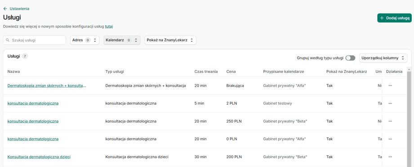This screenshot has height=167, width=414.
Task: Open Pokaż na ZnanyLekarz filter dropdown
Action: pyautogui.click(x=170, y=40)
